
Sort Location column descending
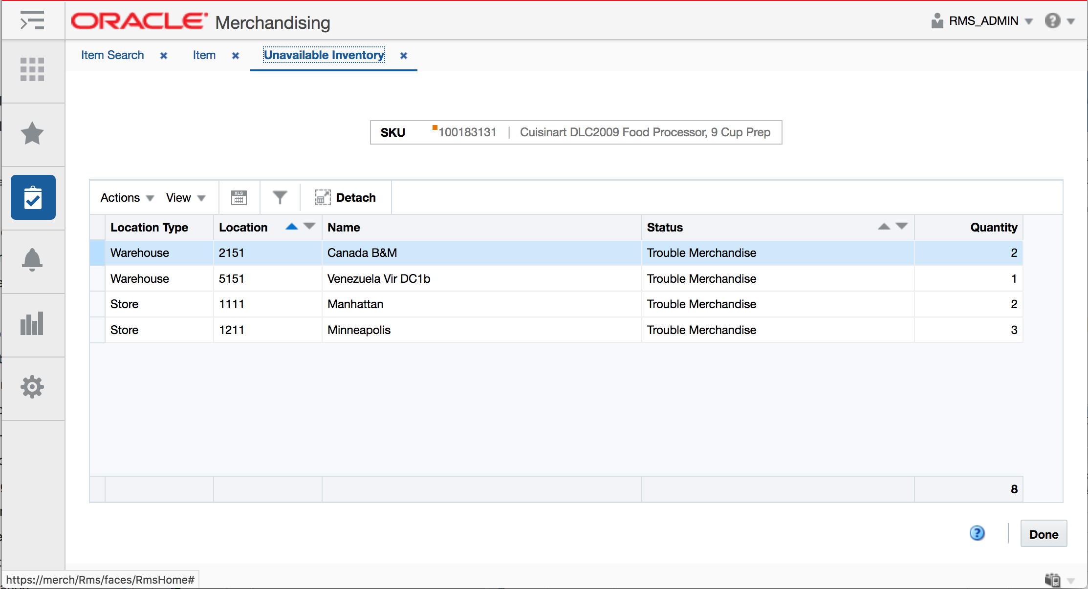(309, 226)
